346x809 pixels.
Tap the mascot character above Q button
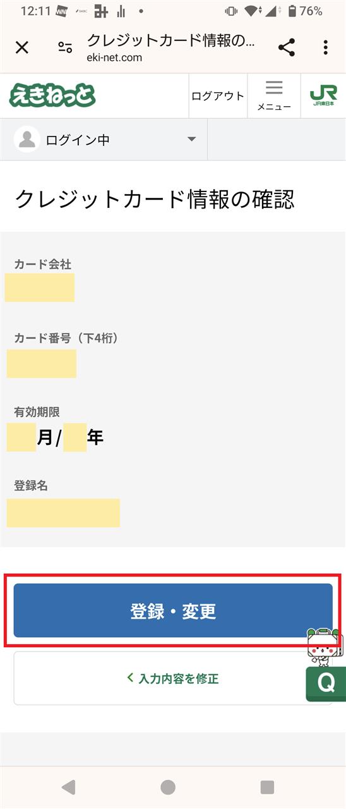pos(323,646)
